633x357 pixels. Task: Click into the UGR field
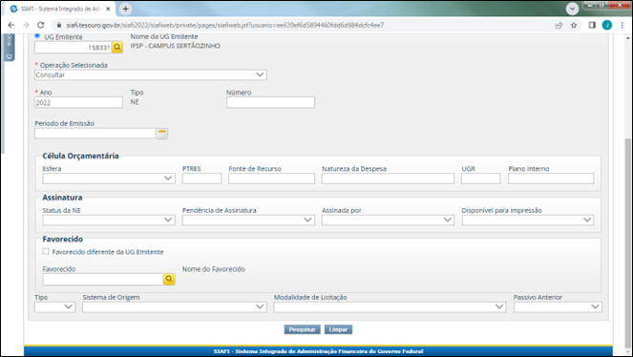click(481, 178)
